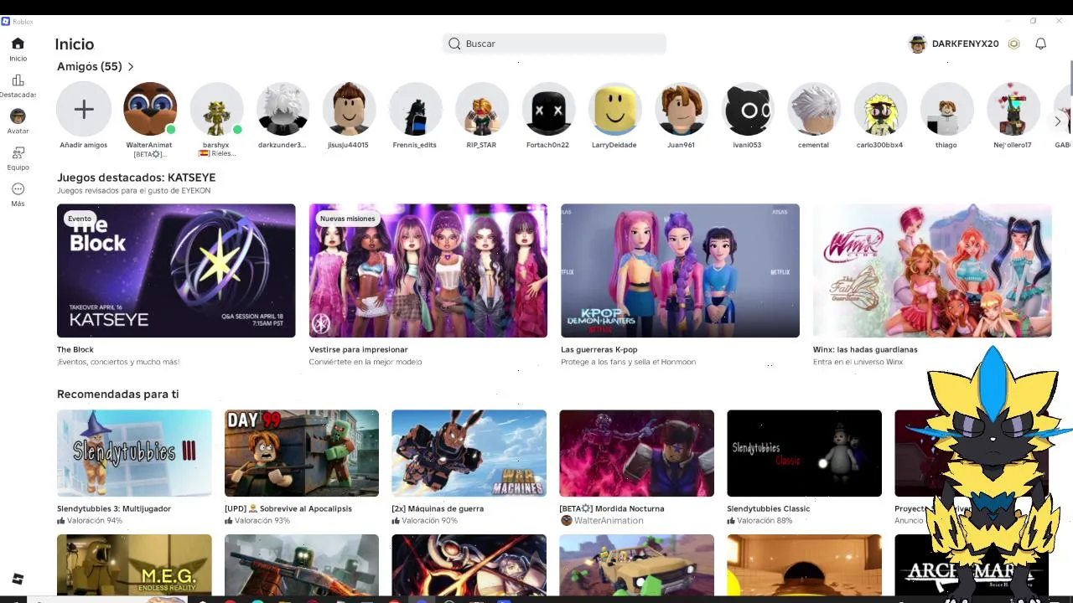Click the Amigos (55) heading
This screenshot has height=603, width=1073.
90,67
